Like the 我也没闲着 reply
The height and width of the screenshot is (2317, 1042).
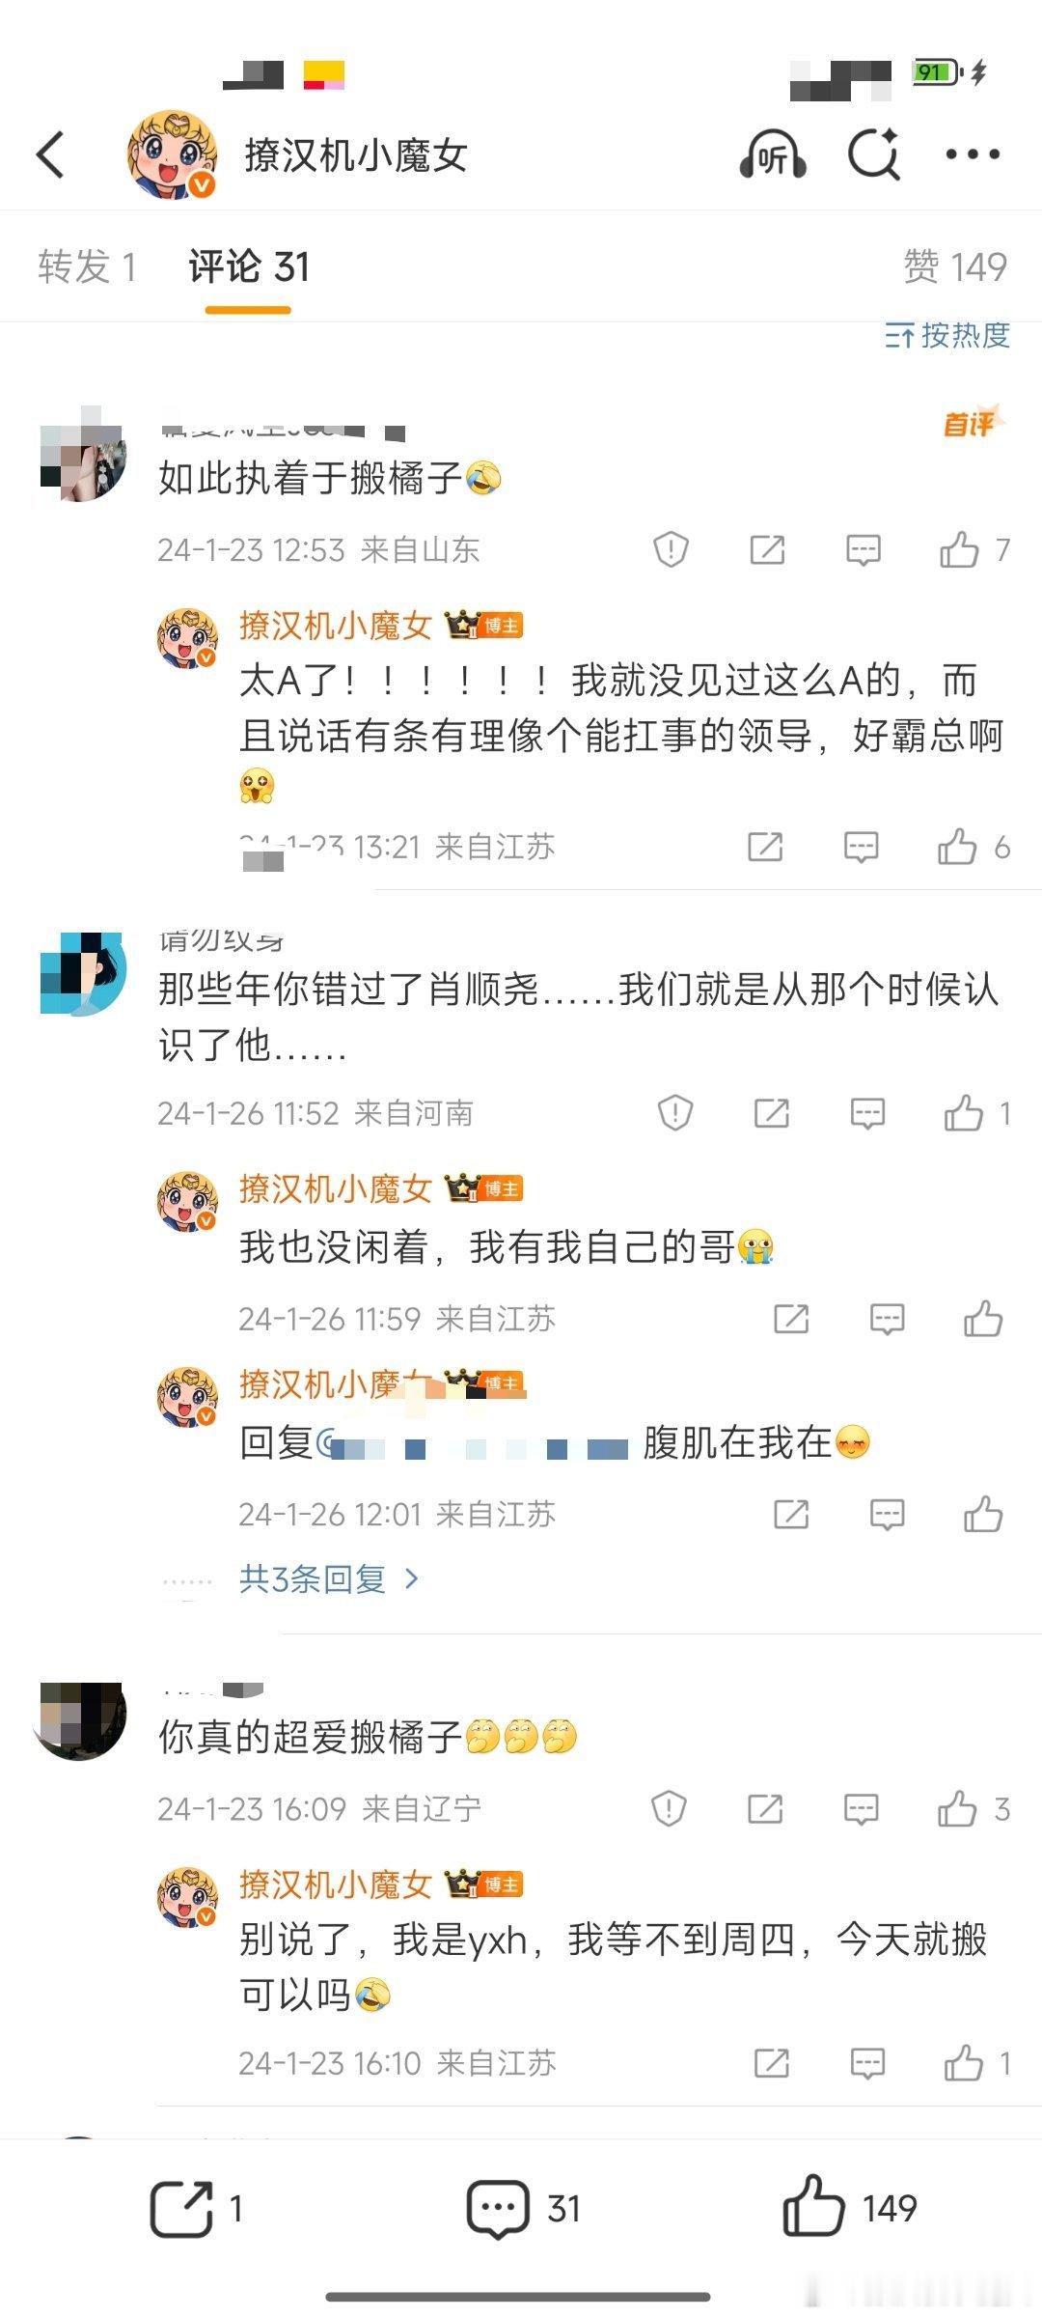(983, 1319)
